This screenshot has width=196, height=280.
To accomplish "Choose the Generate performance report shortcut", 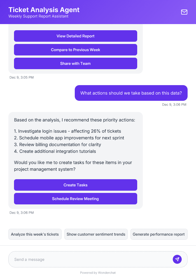I will (x=159, y=234).
